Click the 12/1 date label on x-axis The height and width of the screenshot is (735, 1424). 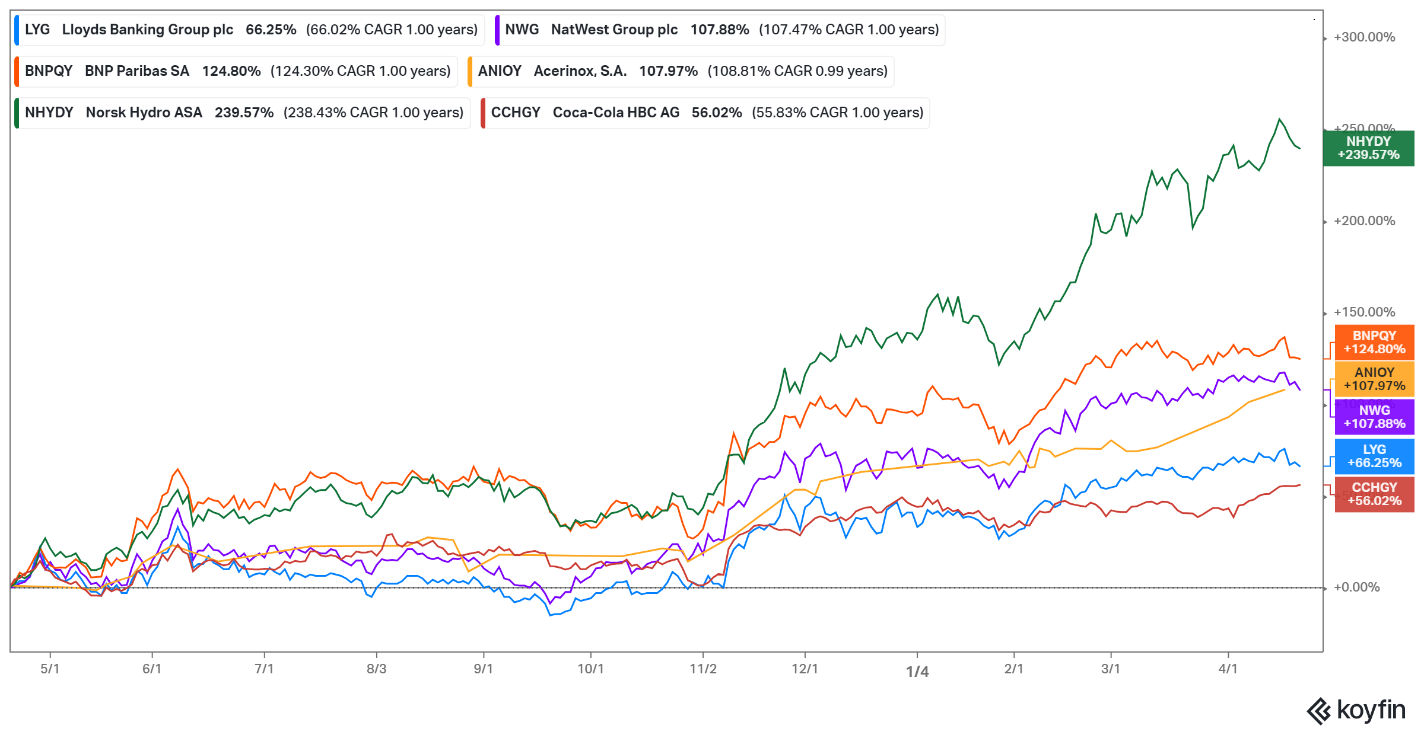pos(805,669)
